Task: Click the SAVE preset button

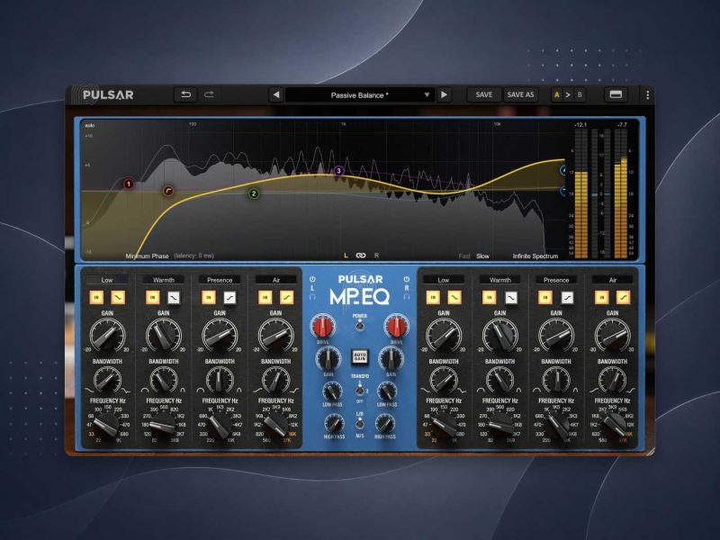Action: pyautogui.click(x=483, y=94)
